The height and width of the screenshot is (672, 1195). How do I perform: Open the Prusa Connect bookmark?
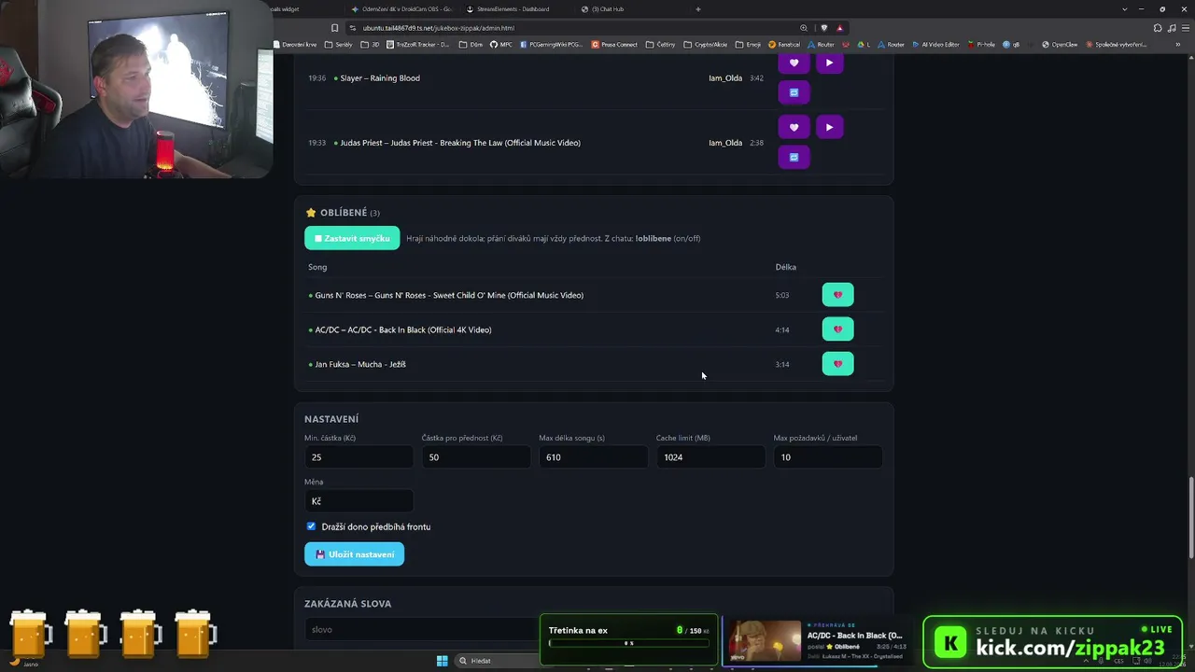(615, 44)
